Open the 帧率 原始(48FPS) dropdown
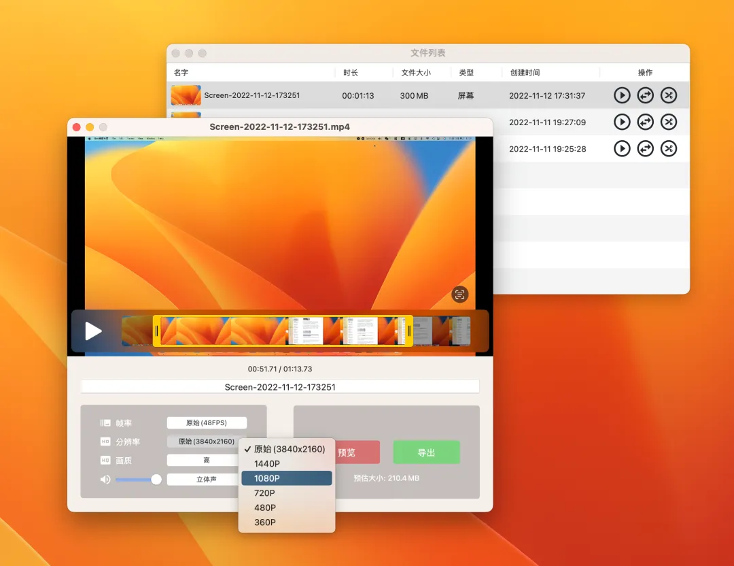The height and width of the screenshot is (566, 734). [x=207, y=422]
